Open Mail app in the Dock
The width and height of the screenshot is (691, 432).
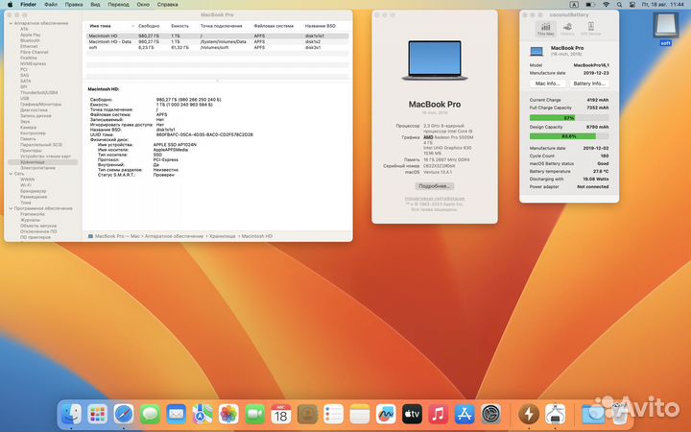[x=177, y=415]
